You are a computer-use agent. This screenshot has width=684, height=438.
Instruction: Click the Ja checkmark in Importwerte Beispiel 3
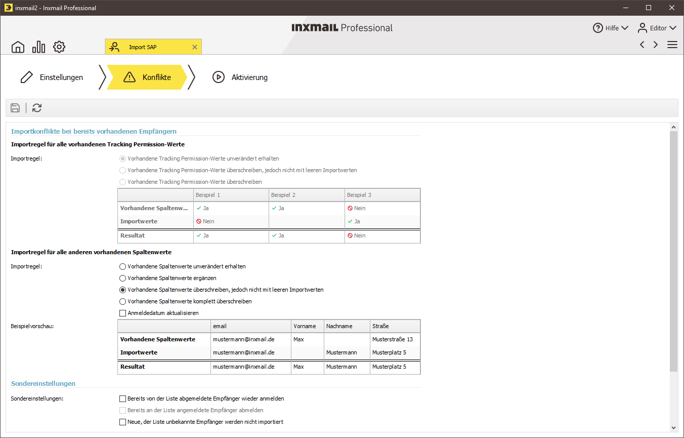point(350,221)
